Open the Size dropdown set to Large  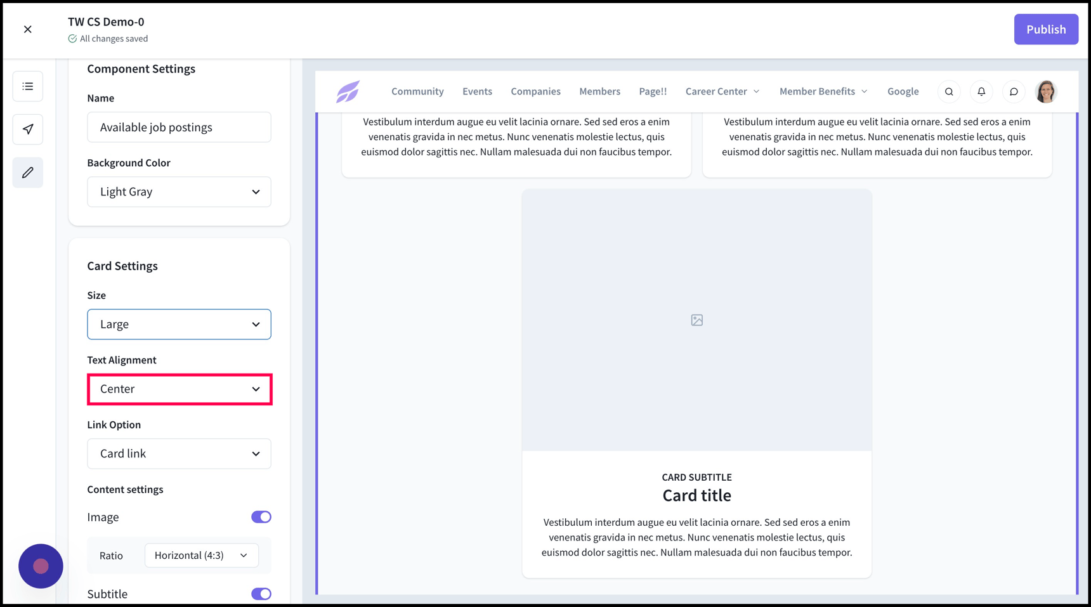coord(179,324)
